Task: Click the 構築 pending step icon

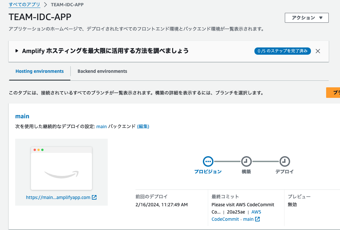Action: tap(246, 161)
